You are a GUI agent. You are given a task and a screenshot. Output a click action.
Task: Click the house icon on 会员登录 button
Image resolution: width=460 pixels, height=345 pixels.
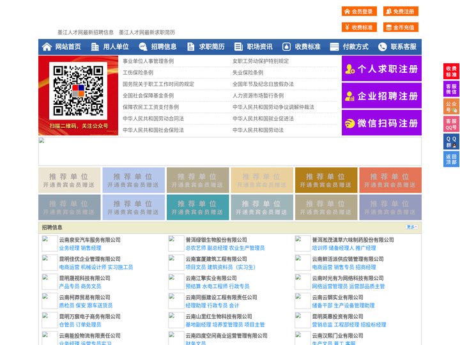click(347, 11)
